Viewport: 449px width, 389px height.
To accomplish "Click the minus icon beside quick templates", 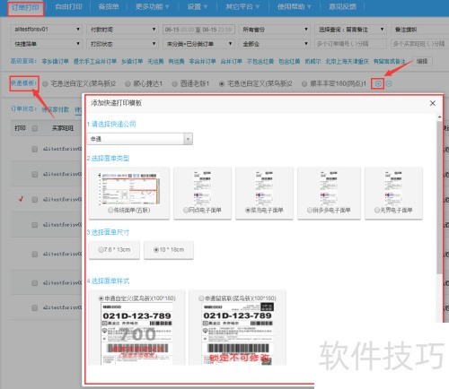I will (389, 83).
